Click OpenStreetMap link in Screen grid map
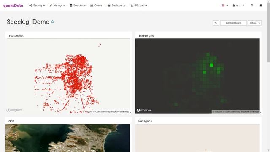 232,111
